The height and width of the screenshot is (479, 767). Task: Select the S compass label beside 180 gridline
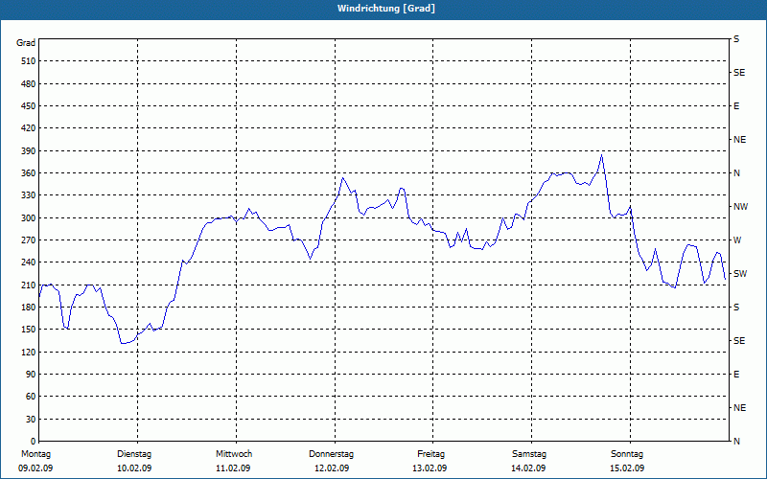point(736,308)
